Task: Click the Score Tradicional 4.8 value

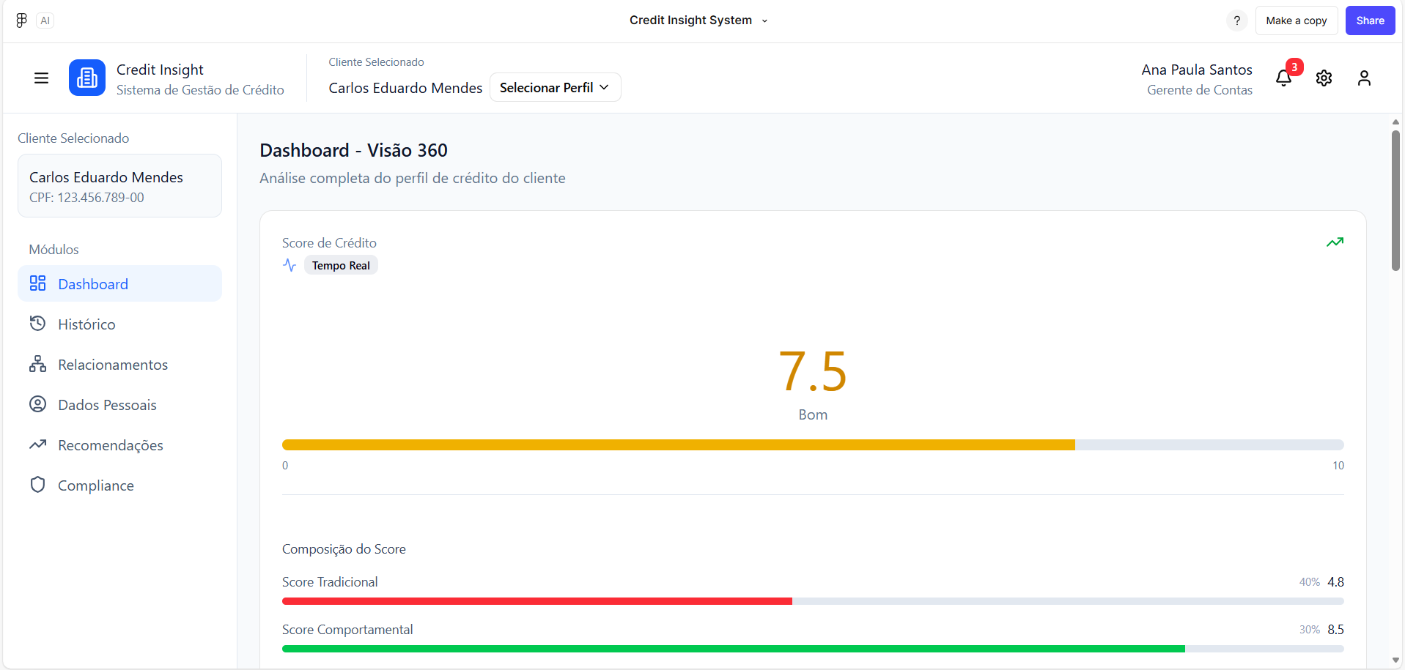Action: [x=1335, y=582]
